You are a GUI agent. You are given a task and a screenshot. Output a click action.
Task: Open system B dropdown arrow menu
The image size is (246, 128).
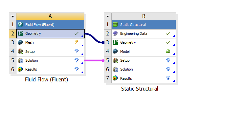click(108, 16)
